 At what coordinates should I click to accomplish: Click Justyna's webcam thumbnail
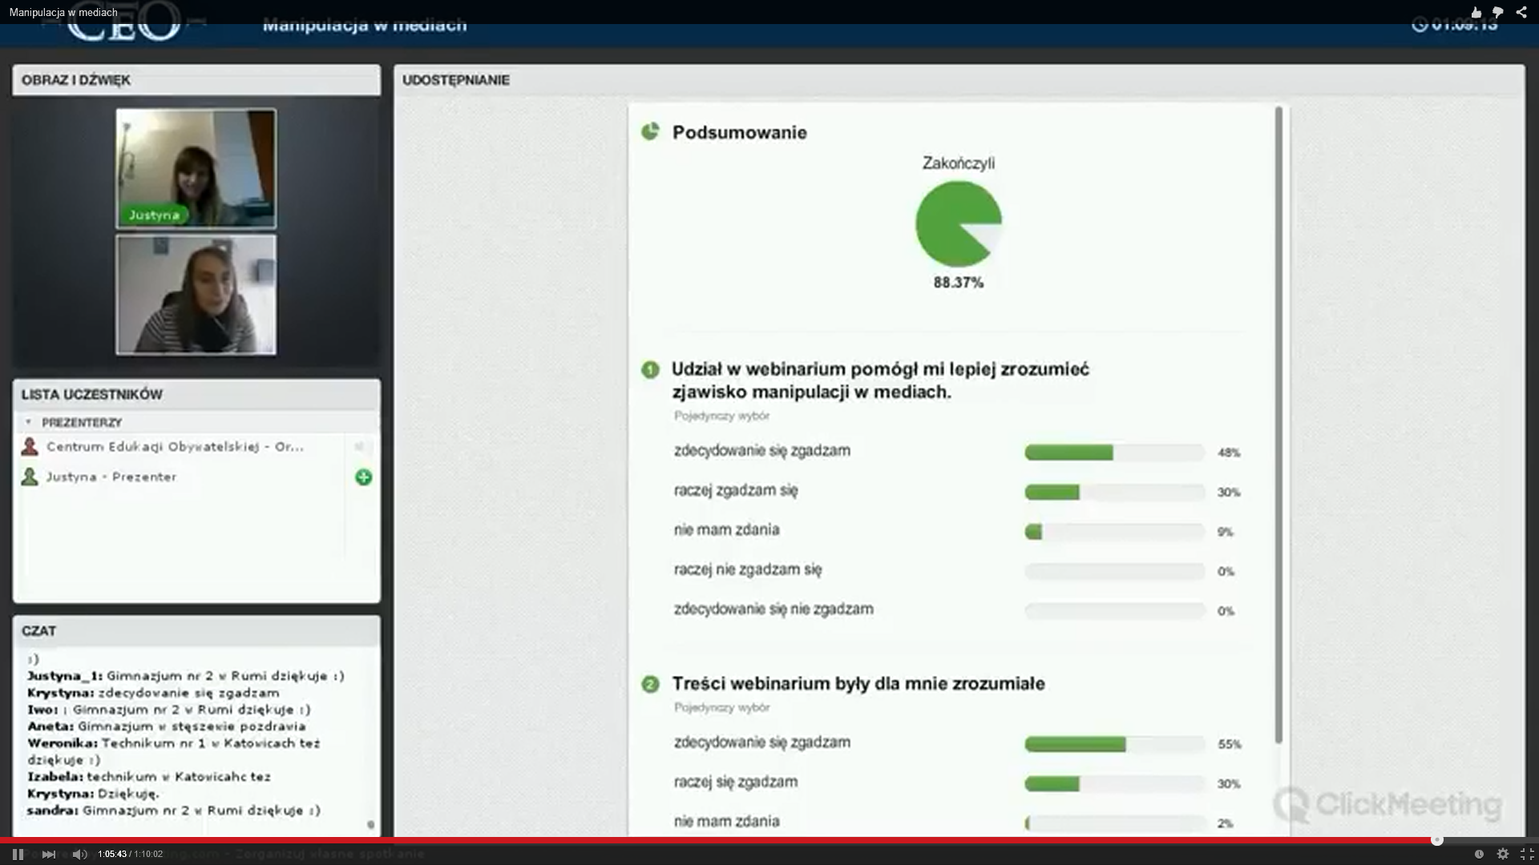[196, 168]
